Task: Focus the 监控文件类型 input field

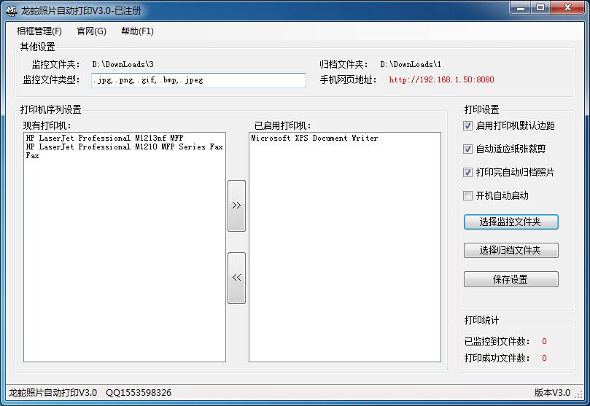Action: (198, 80)
